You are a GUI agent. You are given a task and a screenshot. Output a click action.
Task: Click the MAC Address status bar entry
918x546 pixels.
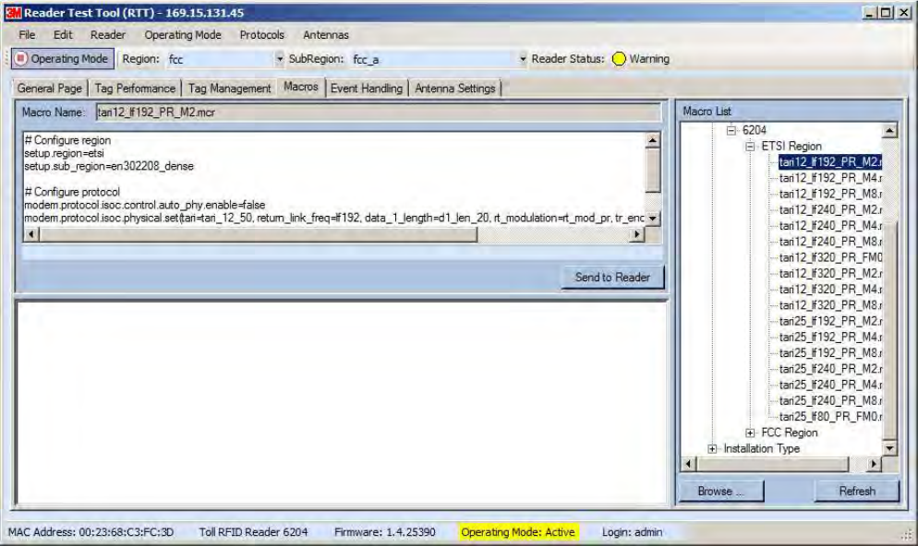tap(91, 532)
